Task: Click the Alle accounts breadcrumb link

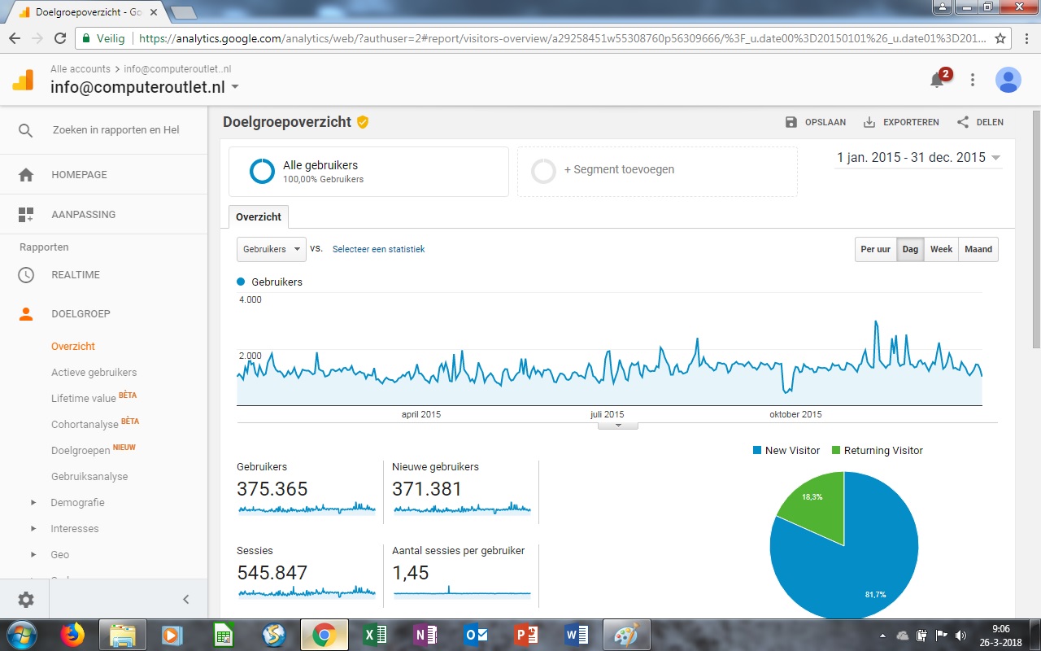Action: (x=81, y=69)
